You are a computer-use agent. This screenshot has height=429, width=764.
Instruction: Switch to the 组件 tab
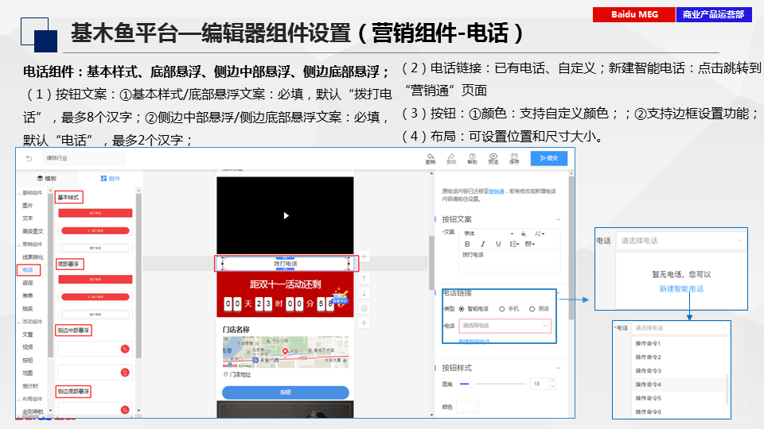coord(111,179)
